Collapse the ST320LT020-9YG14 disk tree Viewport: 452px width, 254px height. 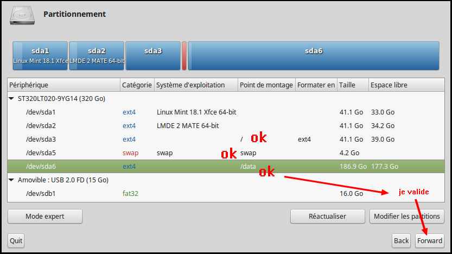tap(12, 99)
